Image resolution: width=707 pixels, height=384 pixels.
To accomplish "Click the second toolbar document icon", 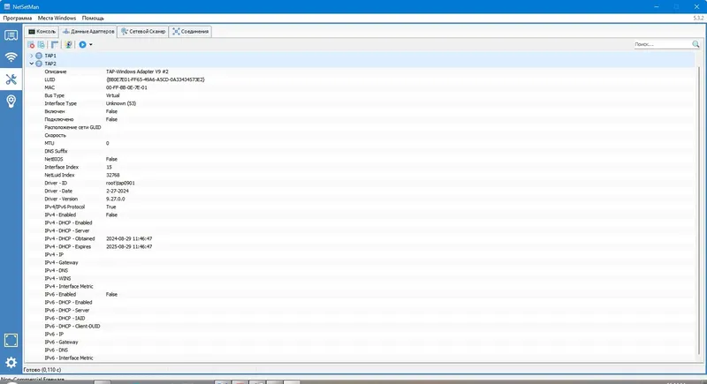I will pyautogui.click(x=41, y=44).
